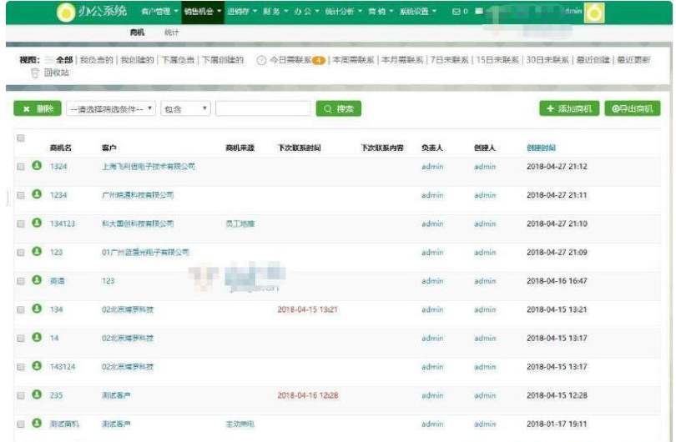Switch to the 统计 tab
The height and width of the screenshot is (442, 676).
(171, 32)
